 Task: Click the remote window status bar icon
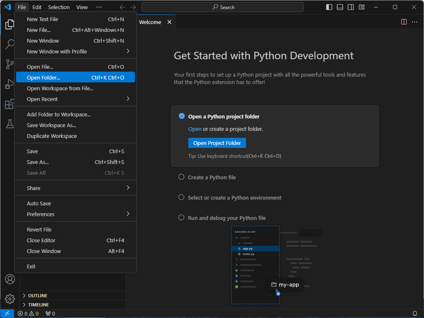pyautogui.click(x=7, y=313)
